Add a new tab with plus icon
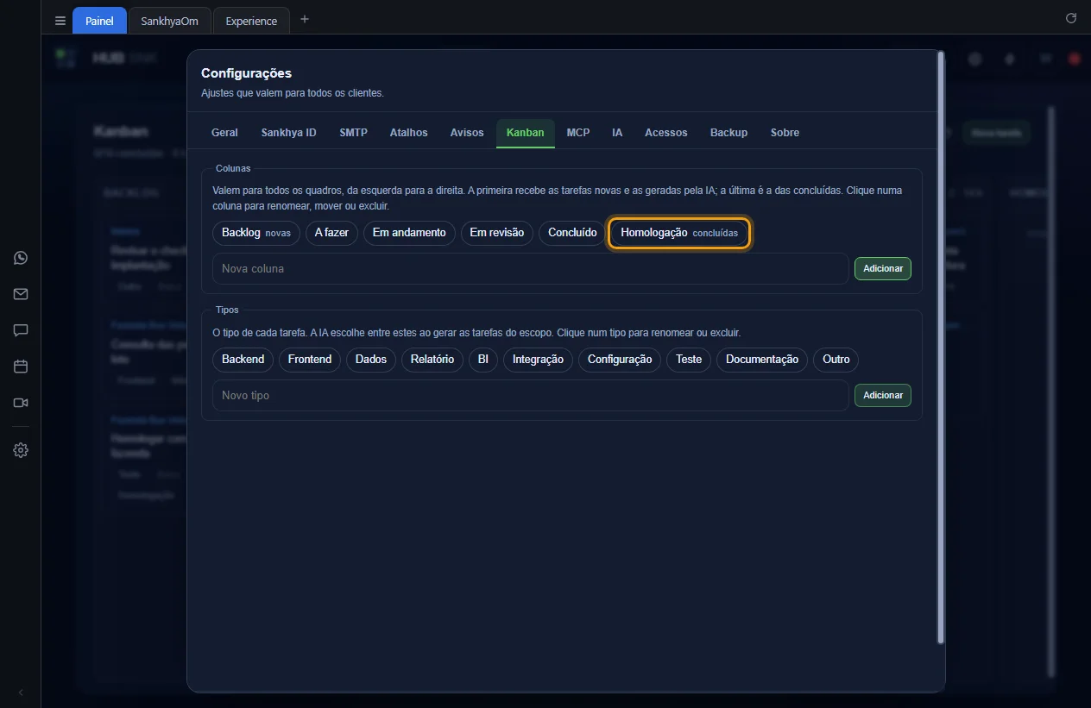1091x708 pixels. pos(304,19)
